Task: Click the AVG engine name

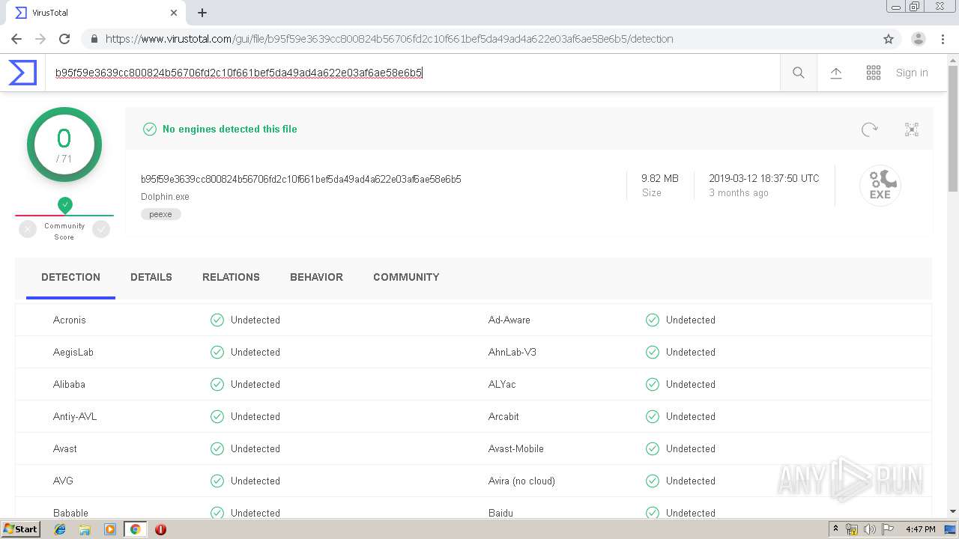Action: point(63,481)
